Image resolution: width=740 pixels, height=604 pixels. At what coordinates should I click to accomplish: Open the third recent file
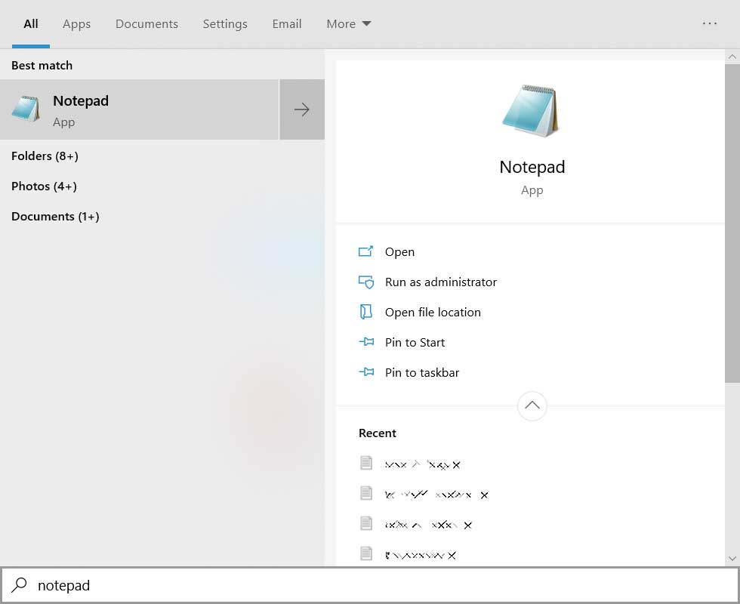click(x=428, y=525)
